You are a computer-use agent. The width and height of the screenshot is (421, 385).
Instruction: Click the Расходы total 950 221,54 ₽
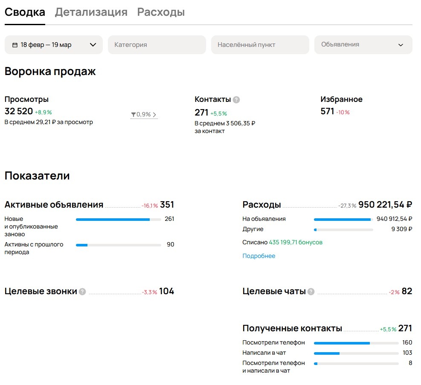[385, 205]
